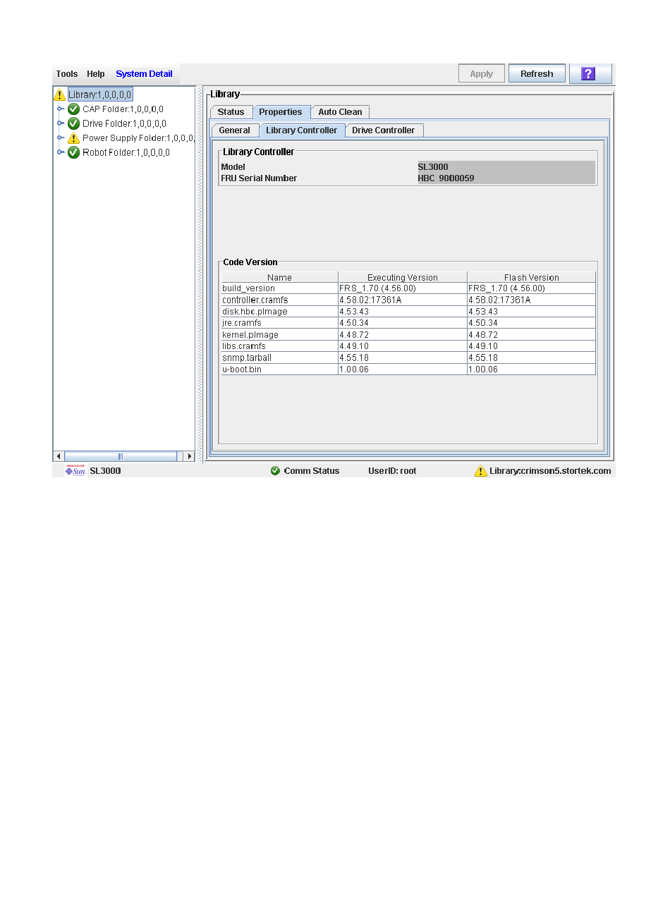This screenshot has width=670, height=916.
Task: Click the Power Supply Folder warning icon
Action: [73, 138]
